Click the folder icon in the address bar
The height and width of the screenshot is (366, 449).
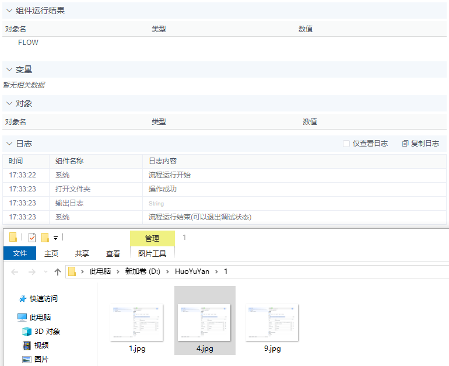pyautogui.click(x=72, y=271)
